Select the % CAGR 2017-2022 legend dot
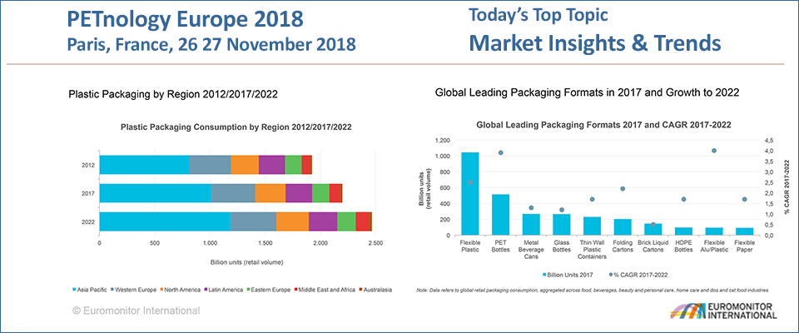The width and height of the screenshot is (799, 333). (x=612, y=274)
